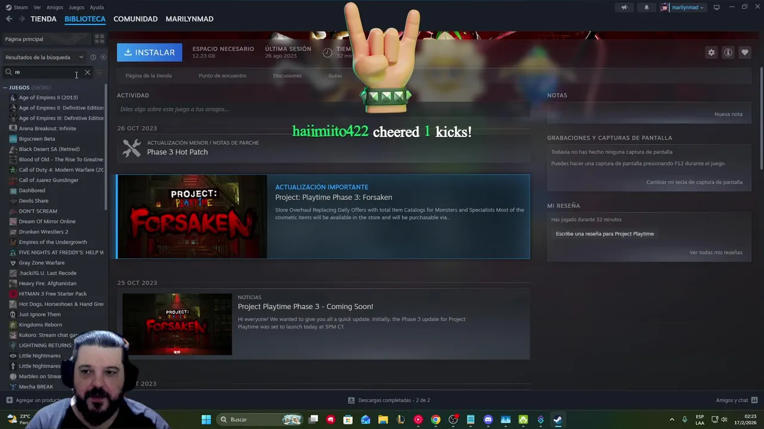Open game information icon
Image resolution: width=764 pixels, height=429 pixels.
[728, 52]
